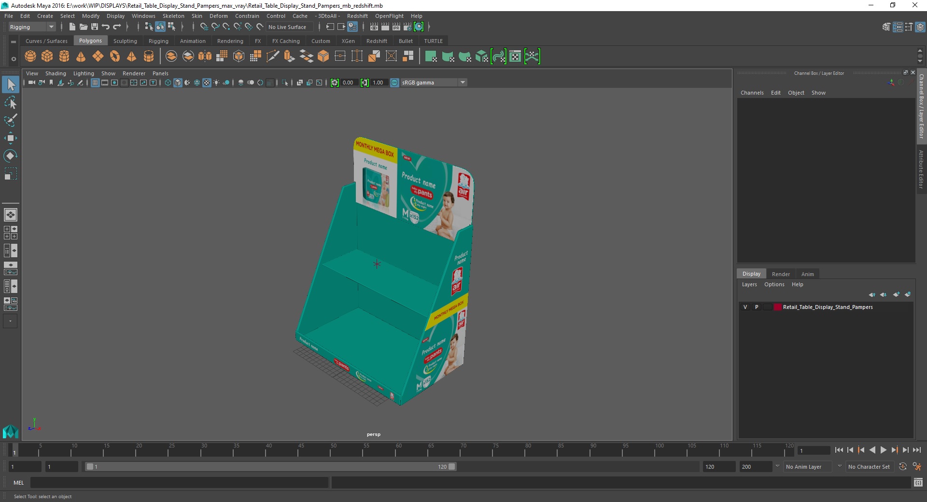
Task: Click the Save Scene icon
Action: [95, 27]
